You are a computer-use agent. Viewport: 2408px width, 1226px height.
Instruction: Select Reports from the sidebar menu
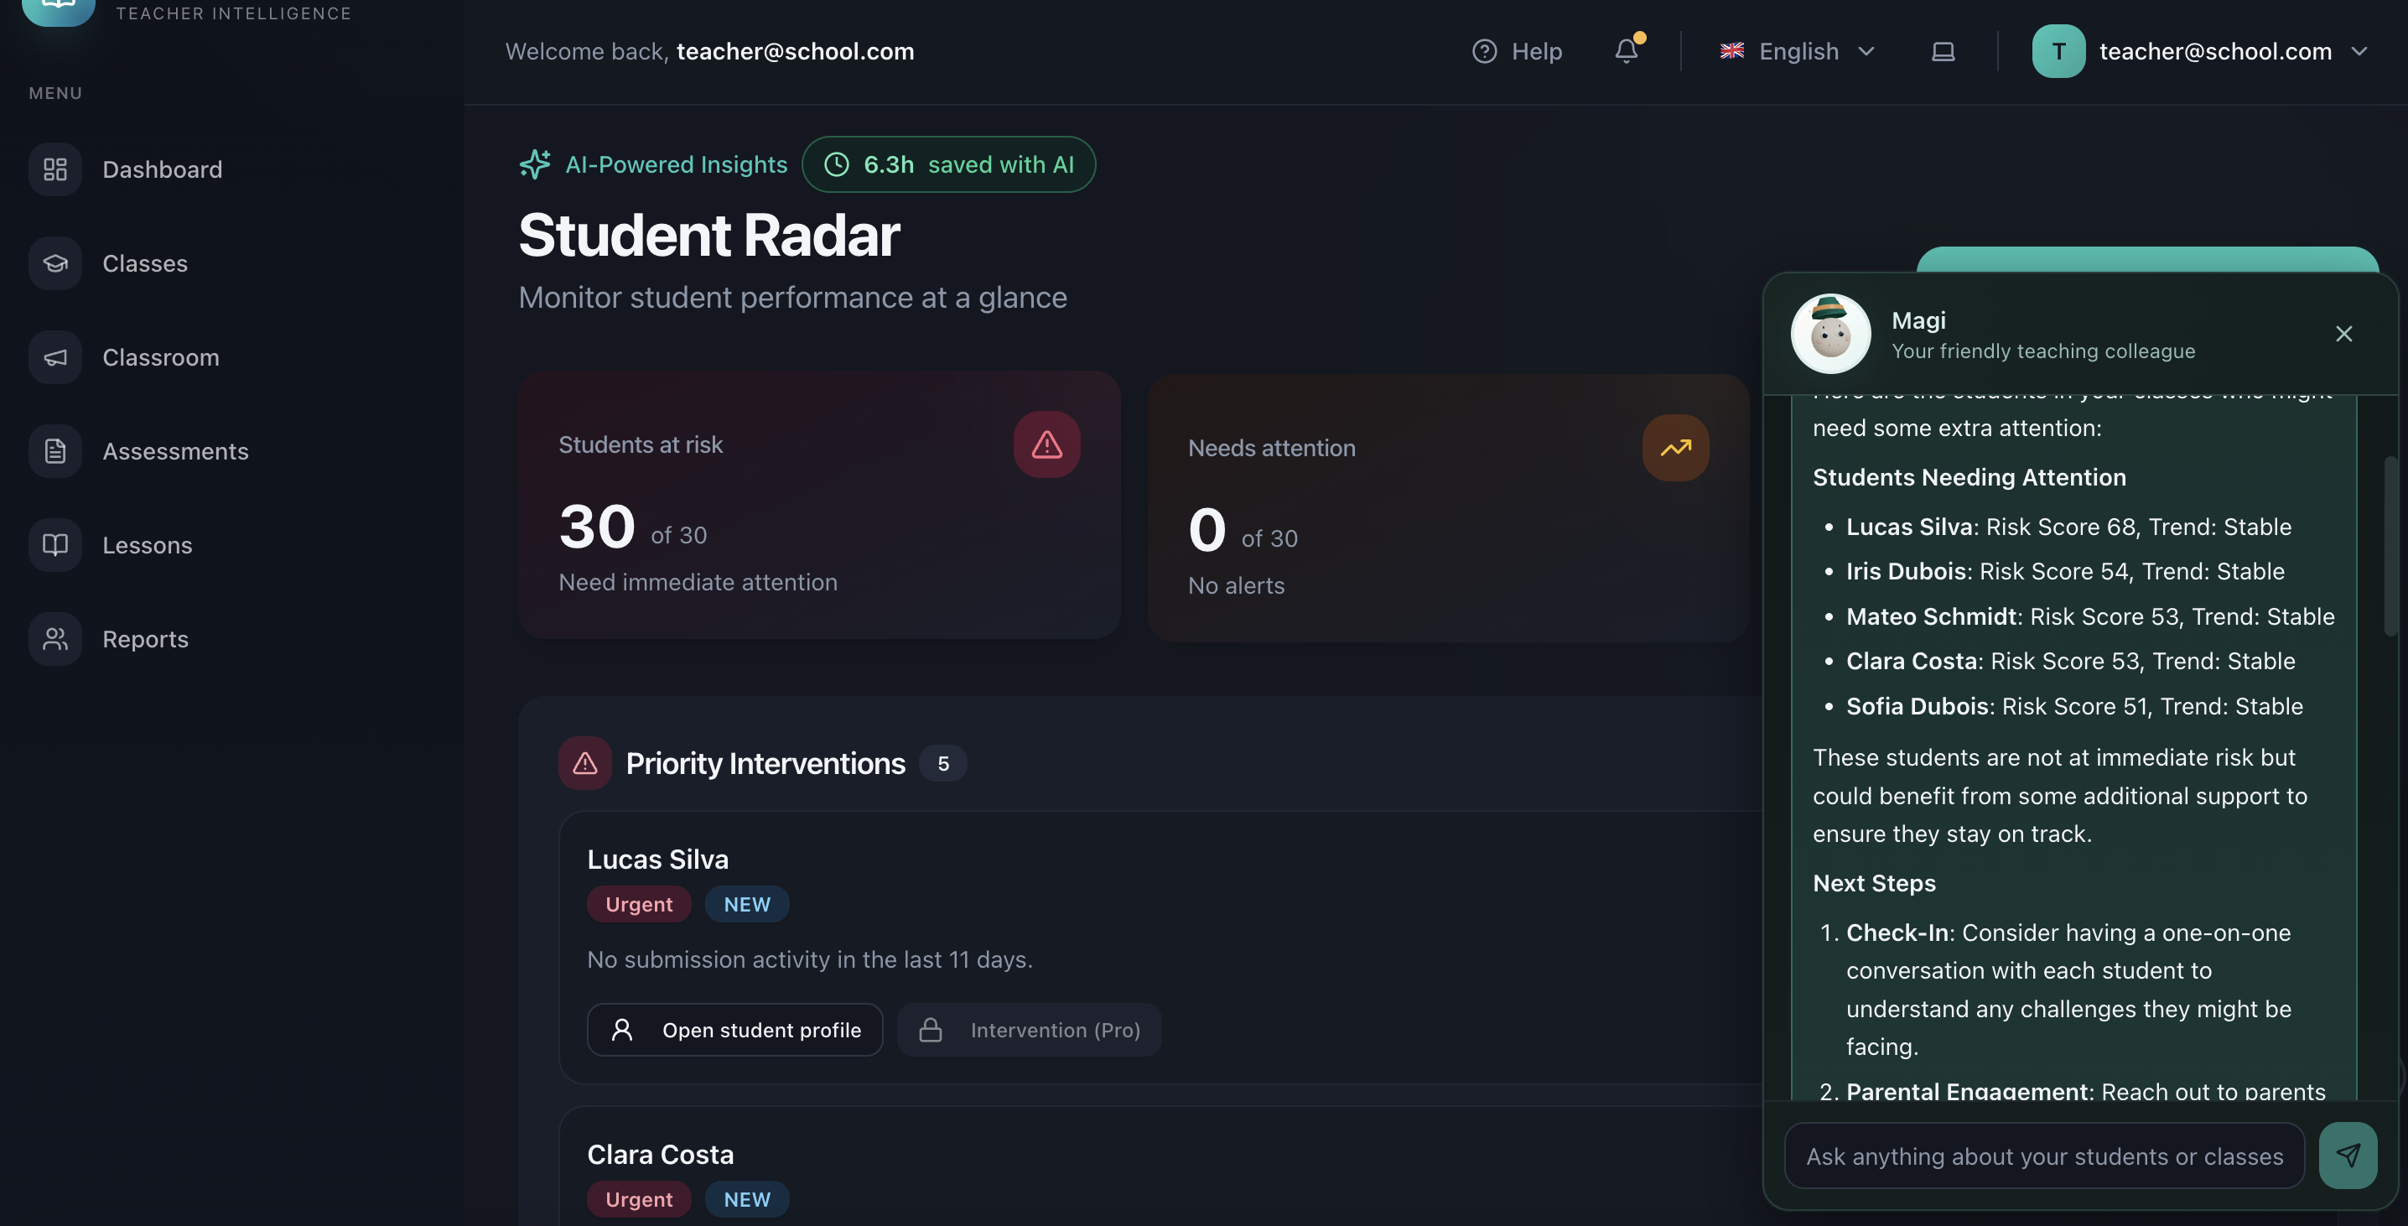pos(145,639)
